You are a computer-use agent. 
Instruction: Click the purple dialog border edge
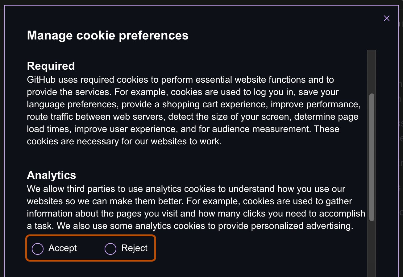tap(4, 139)
